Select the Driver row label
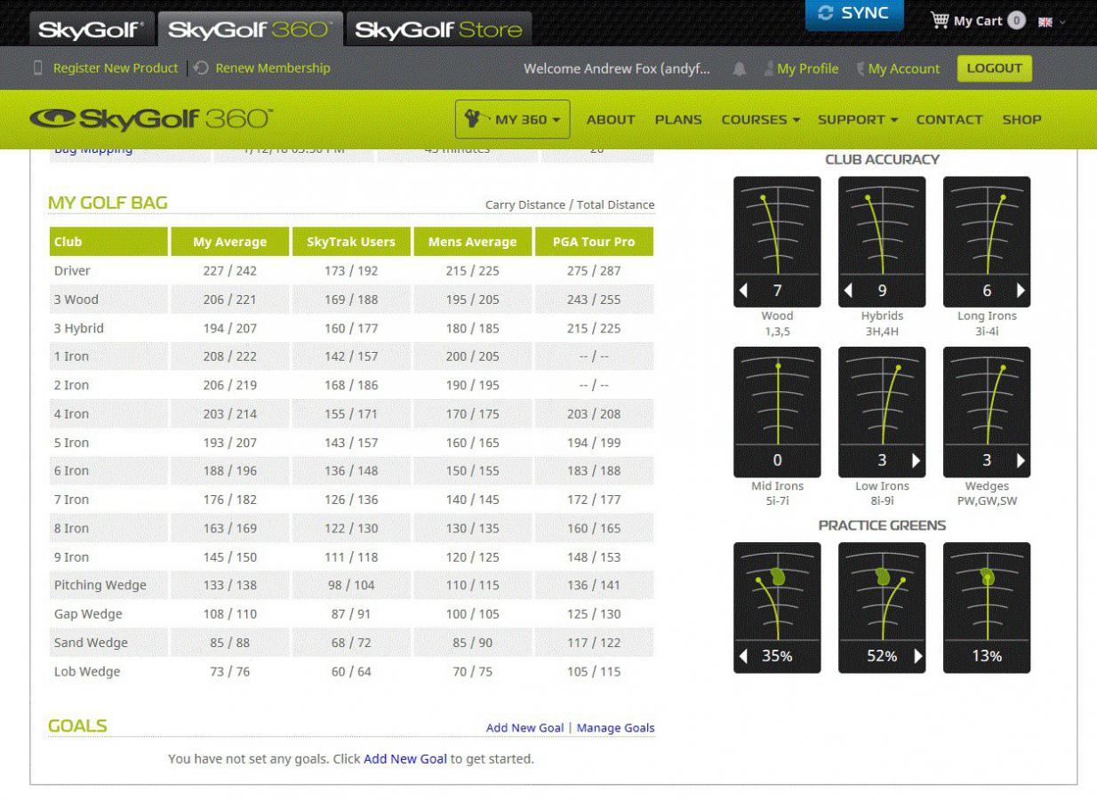1097x800 pixels. pos(72,270)
